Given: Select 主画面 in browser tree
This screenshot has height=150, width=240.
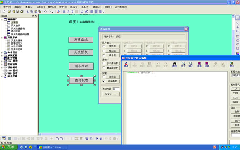Looking at the screenshot, I should coord(15,22).
